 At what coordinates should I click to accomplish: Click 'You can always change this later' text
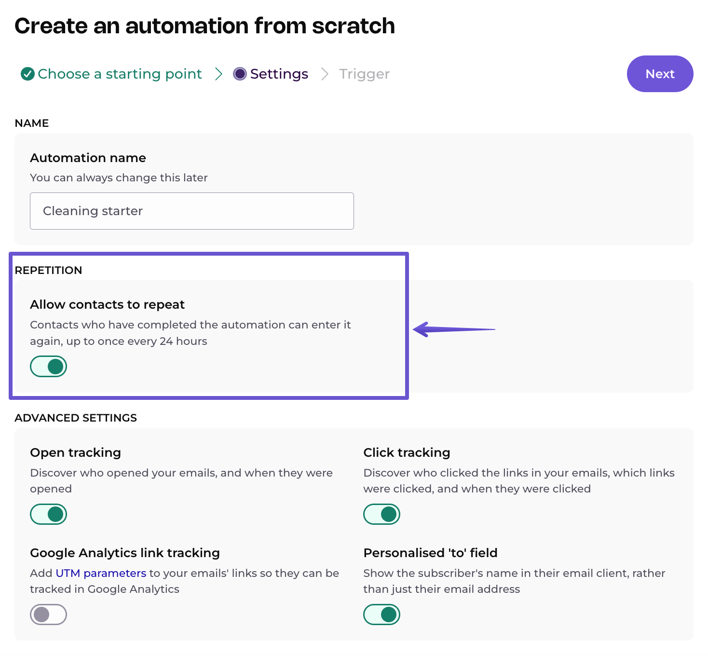[x=119, y=178]
